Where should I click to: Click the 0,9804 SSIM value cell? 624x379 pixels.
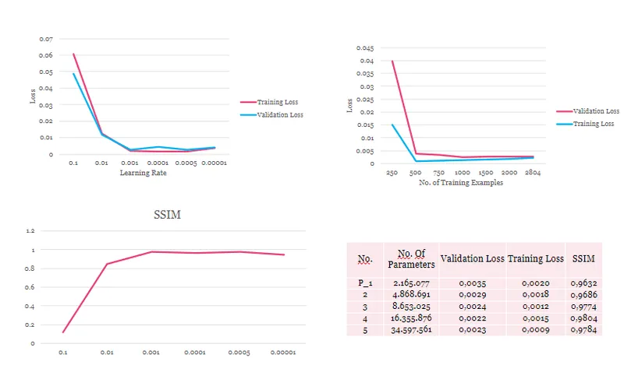[583, 318]
